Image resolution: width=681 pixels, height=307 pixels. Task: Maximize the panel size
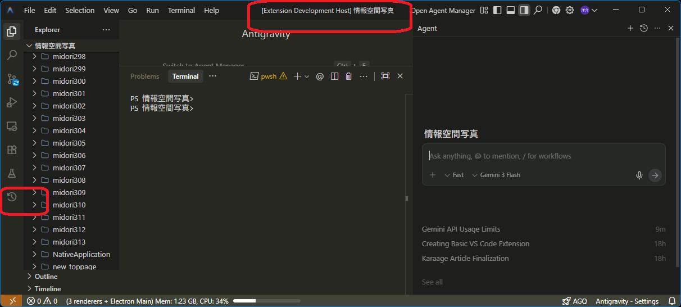coord(385,76)
